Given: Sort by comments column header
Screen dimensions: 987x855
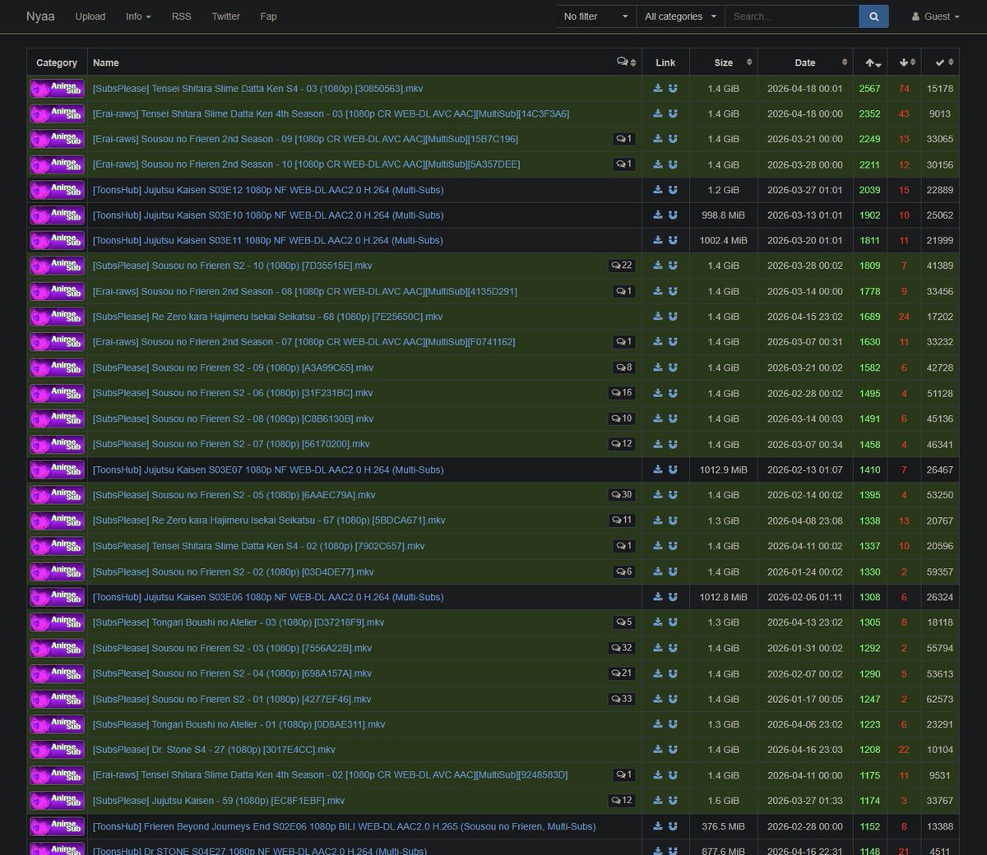Looking at the screenshot, I should pos(626,62).
